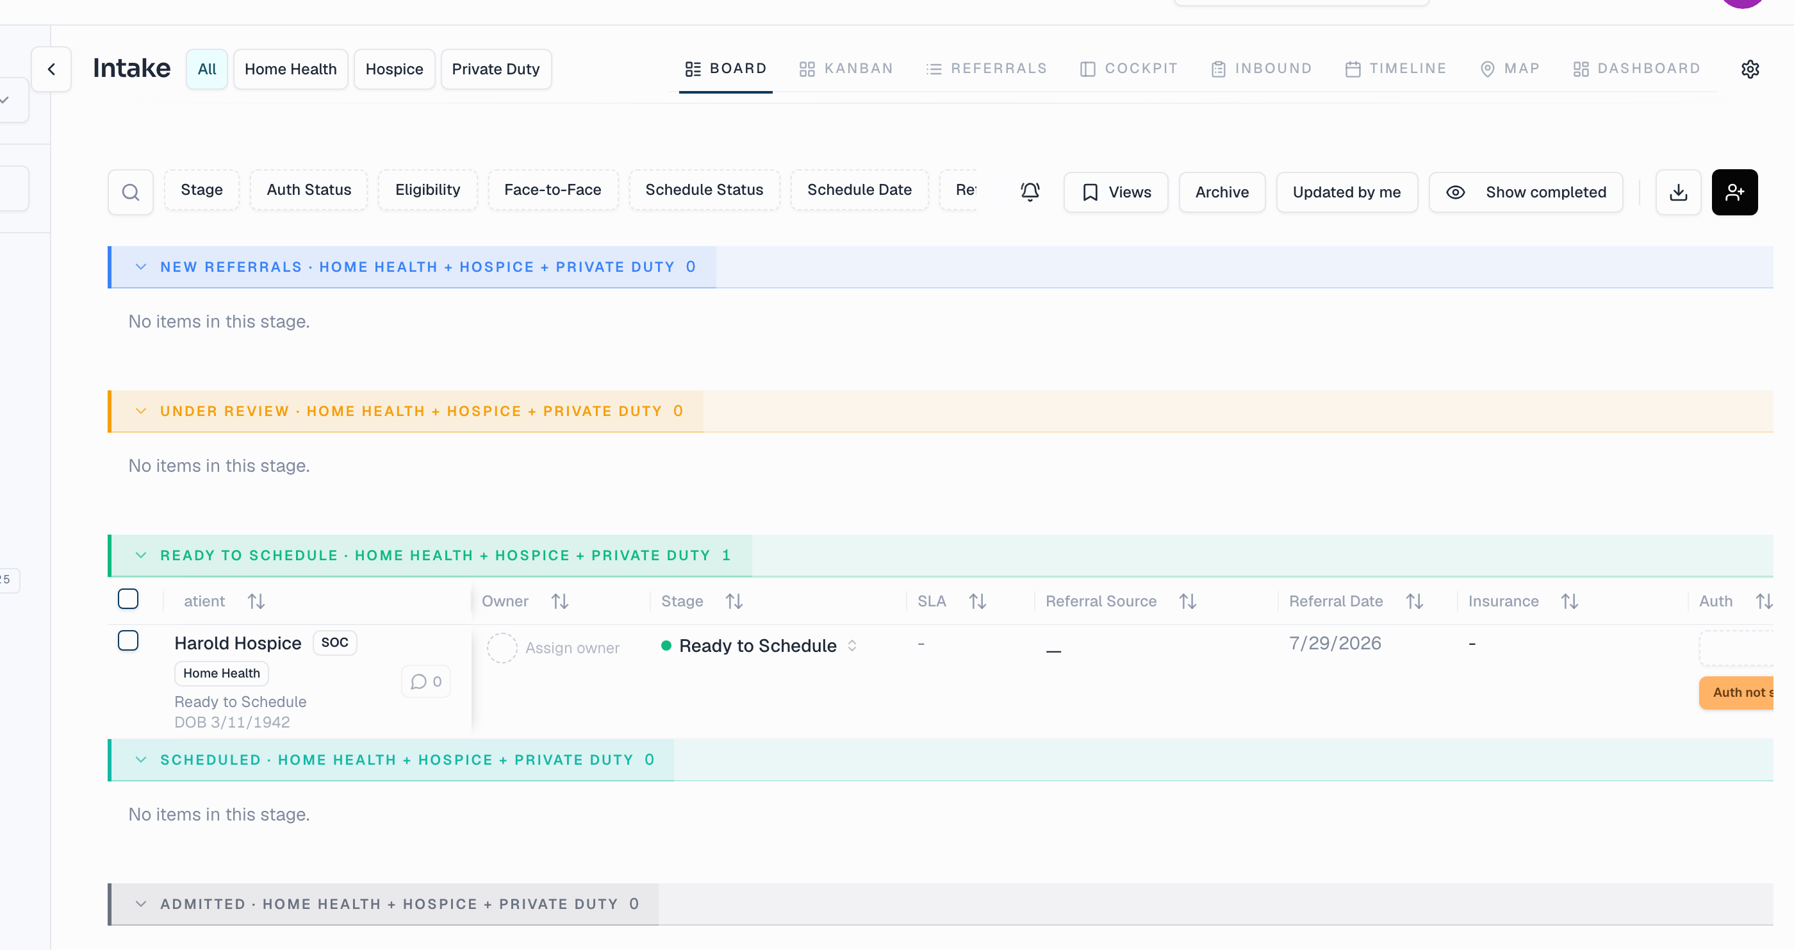Toggle Show completed visibility
Image resolution: width=1794 pixels, height=950 pixels.
1526,192
